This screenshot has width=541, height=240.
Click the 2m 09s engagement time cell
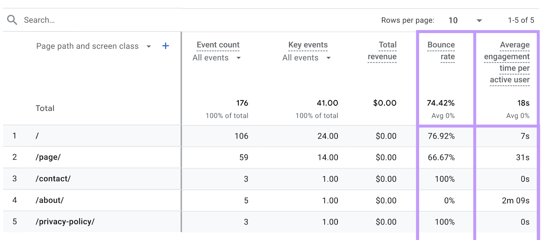click(x=515, y=201)
